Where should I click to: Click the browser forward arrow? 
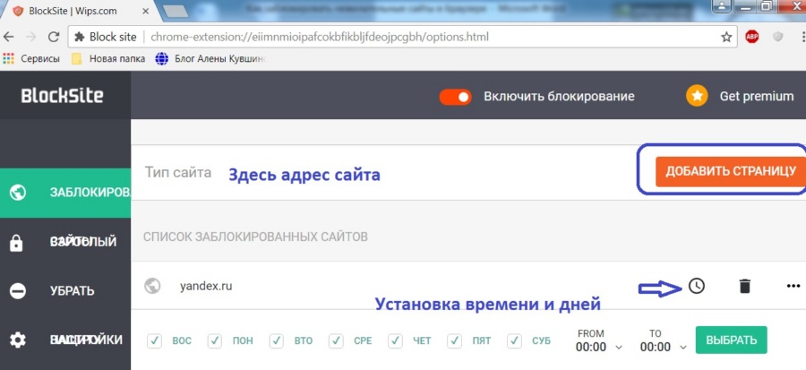pos(30,37)
